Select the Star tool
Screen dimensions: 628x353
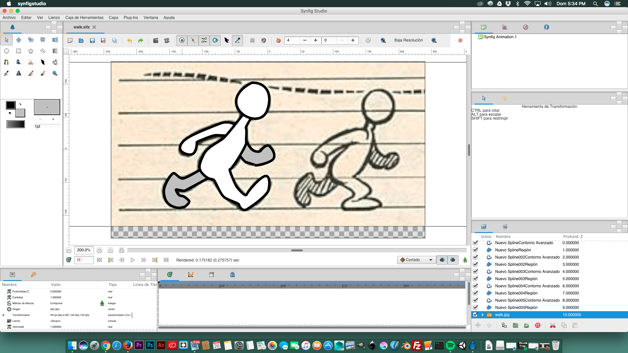31,51
